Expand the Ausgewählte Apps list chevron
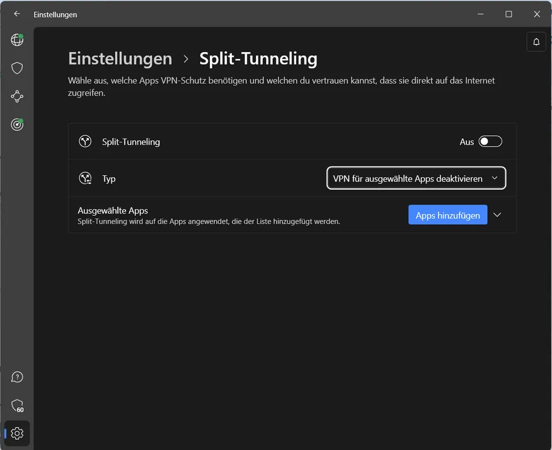 tap(497, 215)
